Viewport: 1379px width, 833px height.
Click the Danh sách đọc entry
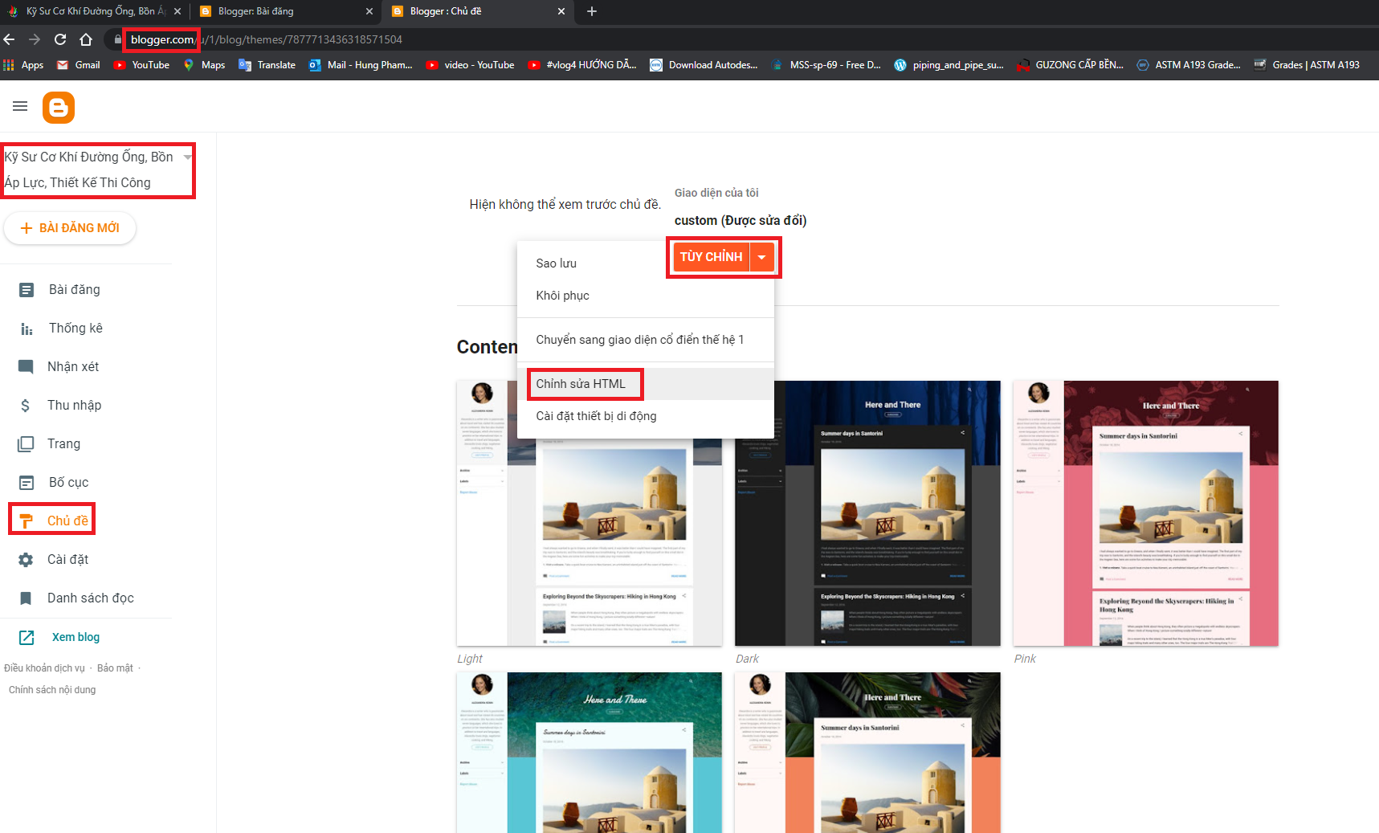pyautogui.click(x=88, y=598)
